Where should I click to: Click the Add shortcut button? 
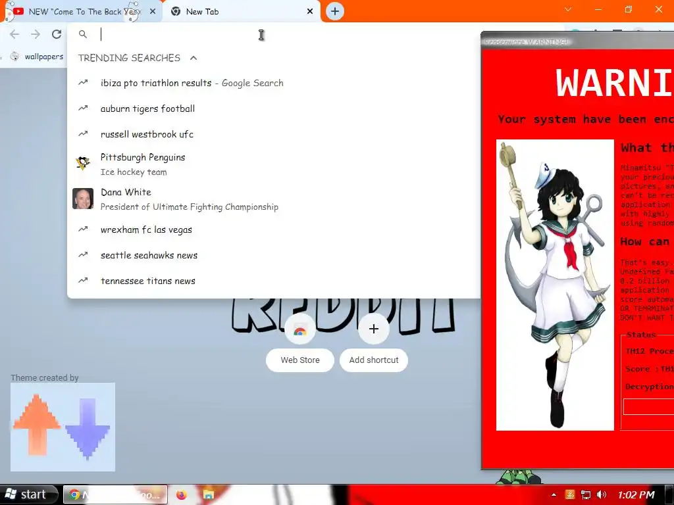[374, 360]
